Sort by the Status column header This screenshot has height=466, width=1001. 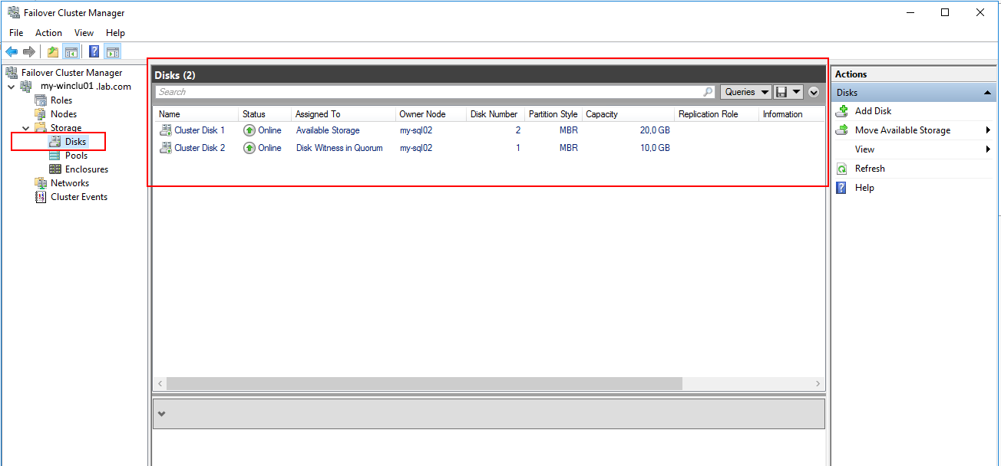265,114
